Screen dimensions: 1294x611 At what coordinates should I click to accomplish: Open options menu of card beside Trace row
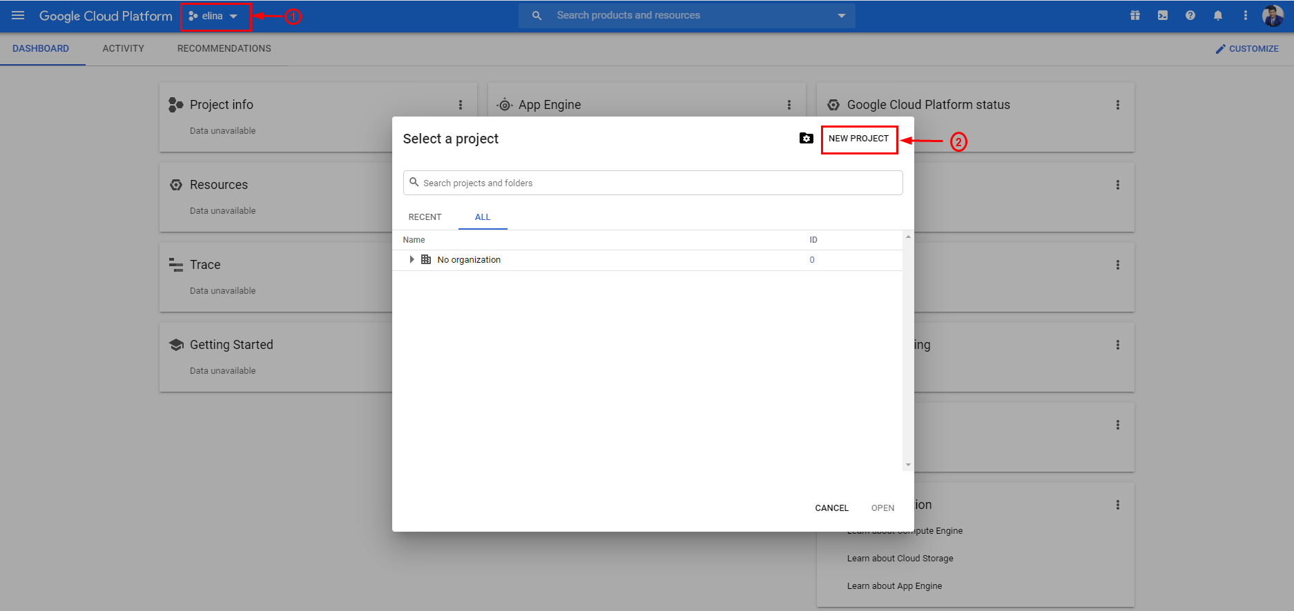click(1118, 265)
